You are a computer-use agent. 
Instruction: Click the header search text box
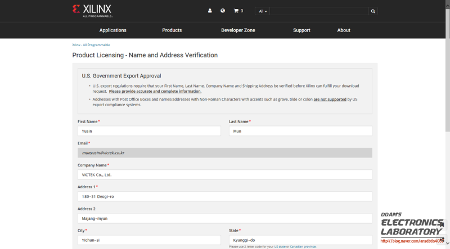pos(319,11)
